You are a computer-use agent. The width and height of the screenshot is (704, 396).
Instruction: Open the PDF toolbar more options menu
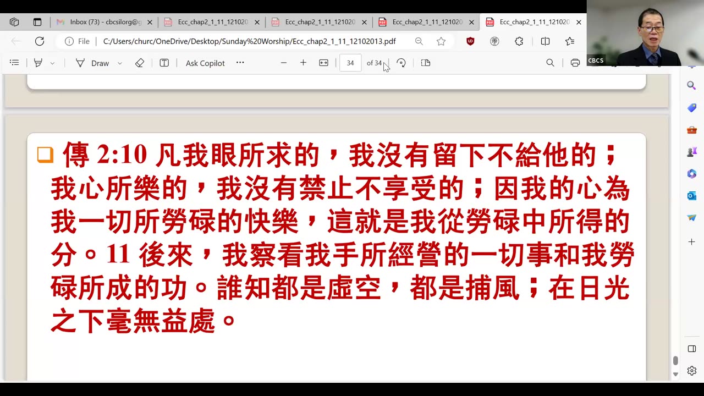[x=240, y=63]
